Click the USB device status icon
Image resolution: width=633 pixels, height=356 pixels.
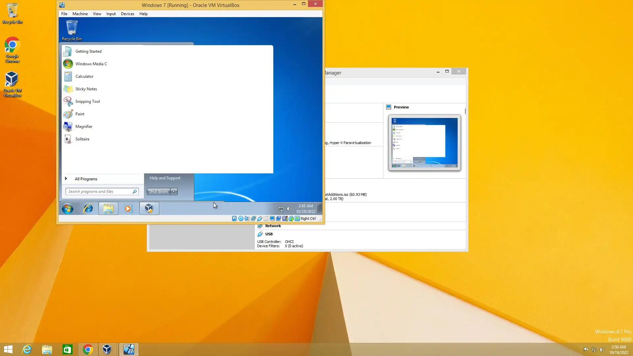[260, 219]
